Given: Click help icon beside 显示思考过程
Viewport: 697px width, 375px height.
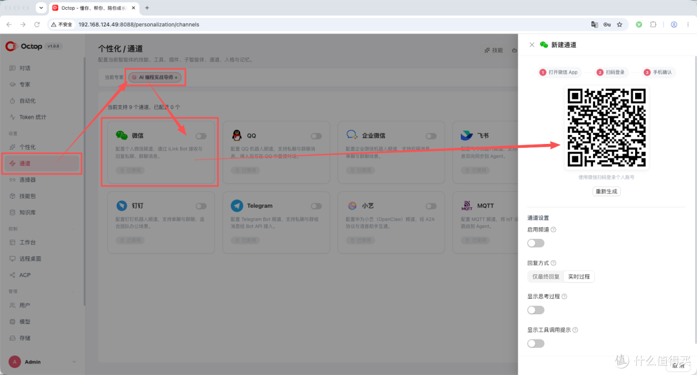Looking at the screenshot, I should (564, 296).
